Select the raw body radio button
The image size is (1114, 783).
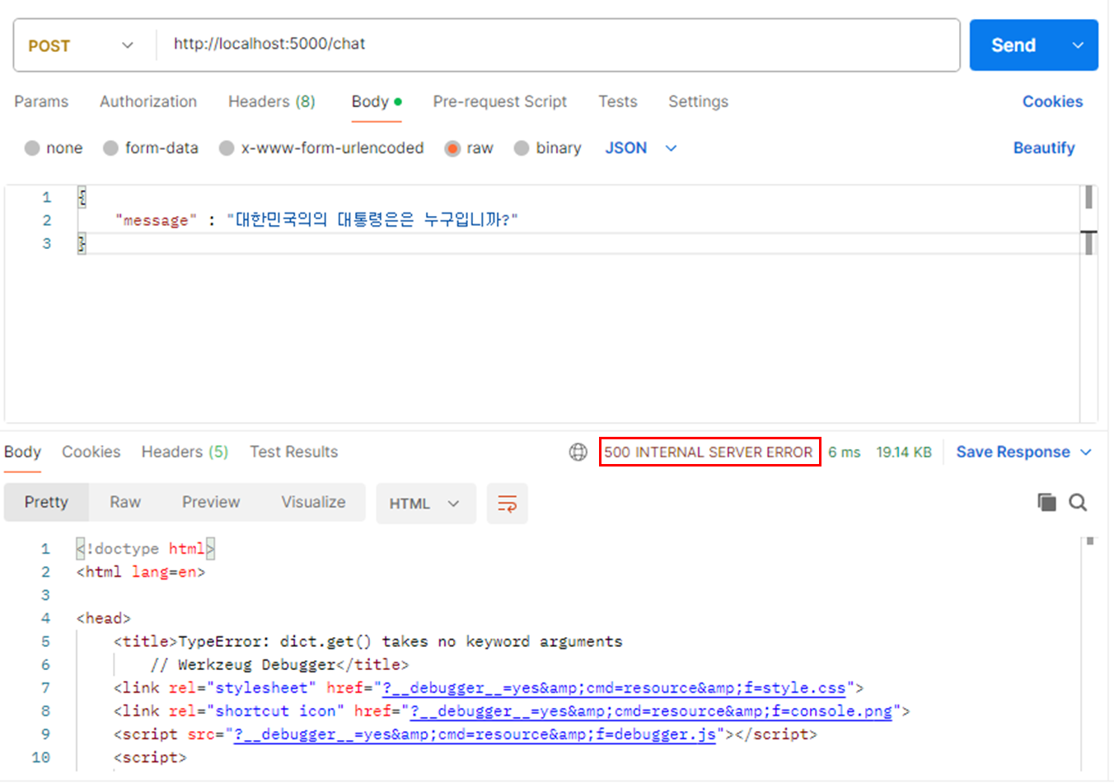click(452, 148)
